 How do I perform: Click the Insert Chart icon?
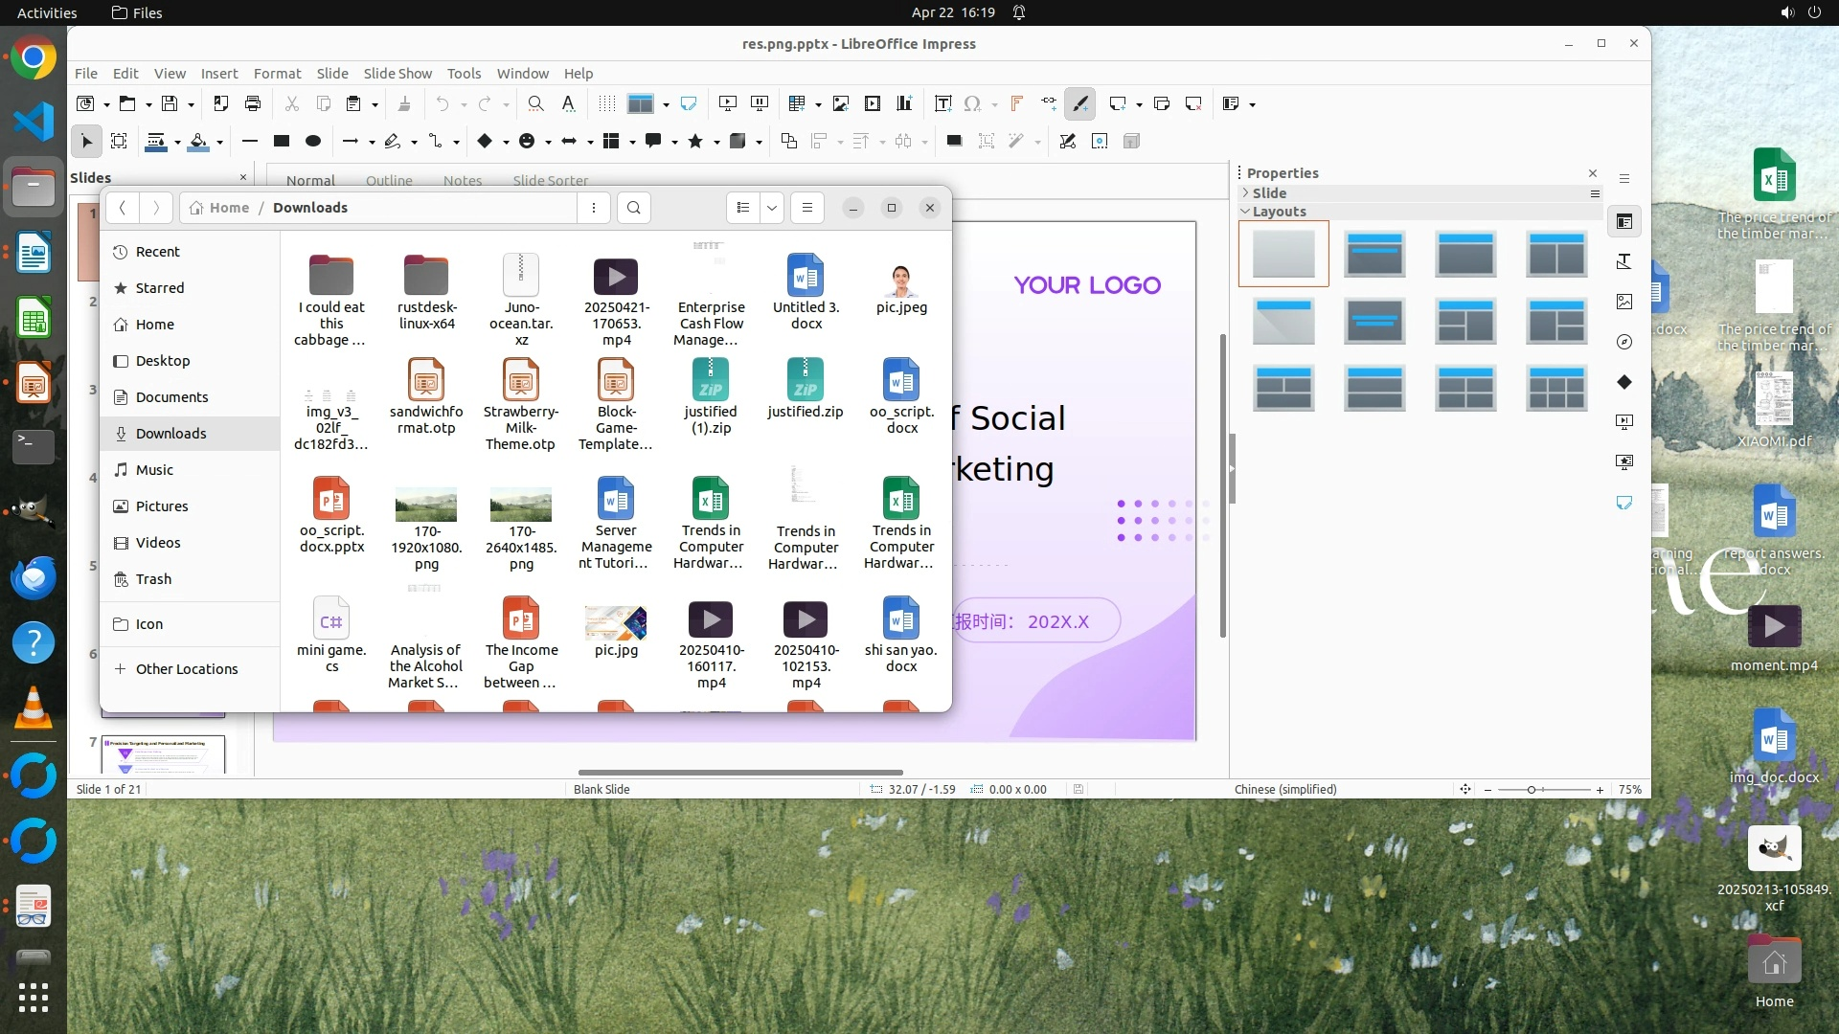tap(904, 103)
